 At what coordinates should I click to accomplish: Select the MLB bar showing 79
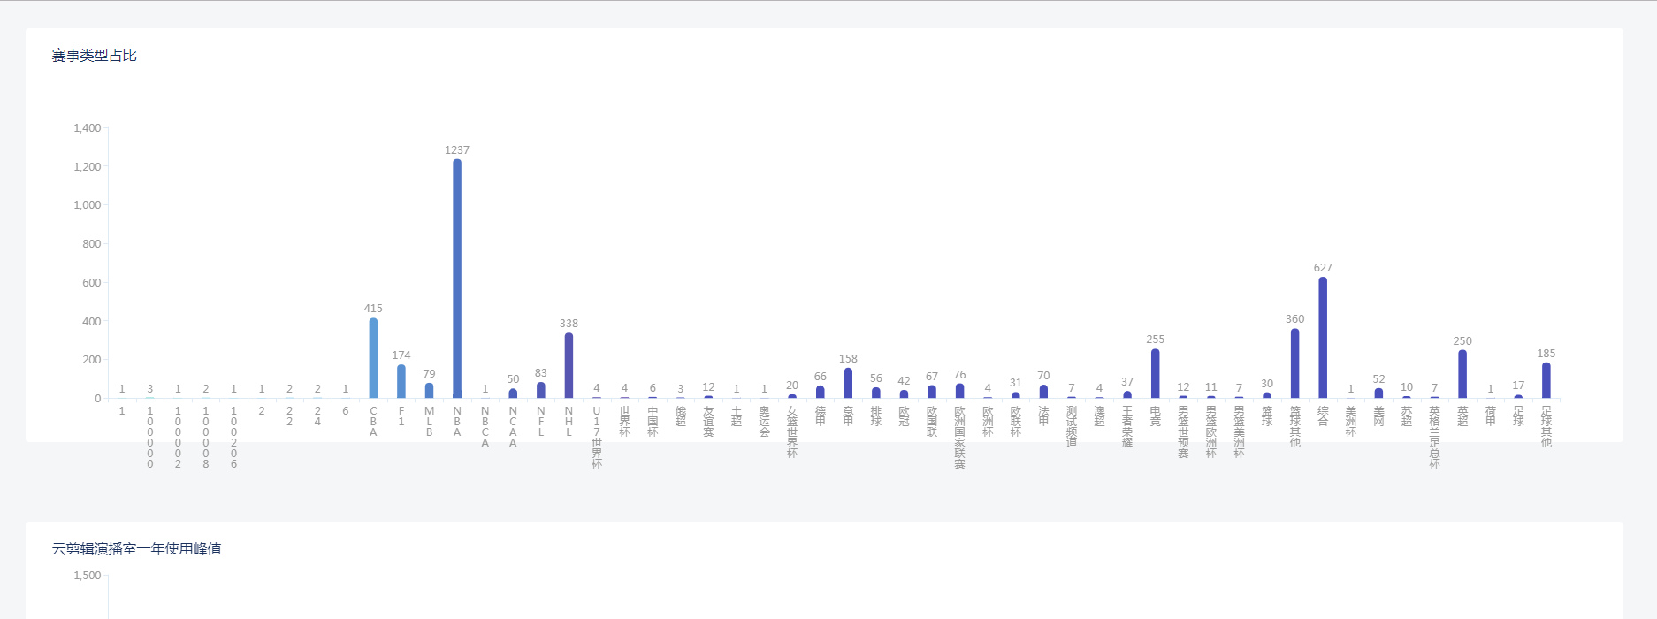[x=430, y=390]
